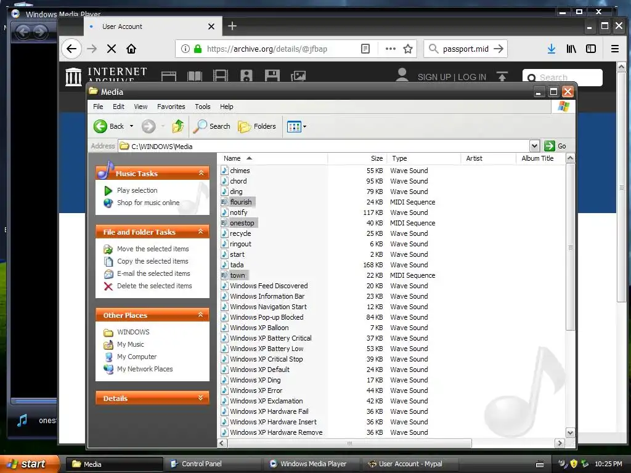Open the Favorites menu
This screenshot has width=631, height=473.
(171, 107)
